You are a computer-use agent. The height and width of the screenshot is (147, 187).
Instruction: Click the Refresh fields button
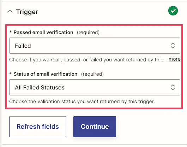pyautogui.click(x=38, y=127)
